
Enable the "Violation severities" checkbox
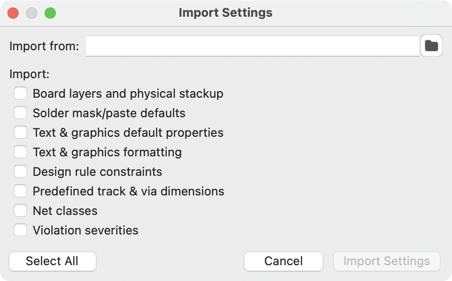click(x=20, y=230)
